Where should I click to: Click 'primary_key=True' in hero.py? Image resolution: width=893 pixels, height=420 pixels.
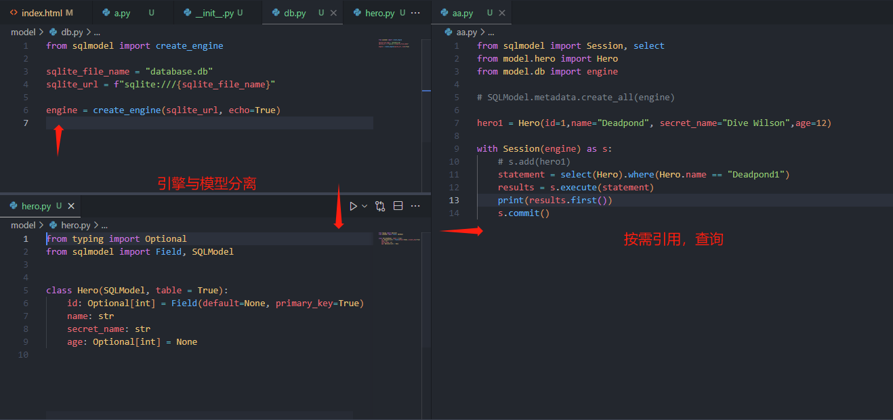point(317,303)
